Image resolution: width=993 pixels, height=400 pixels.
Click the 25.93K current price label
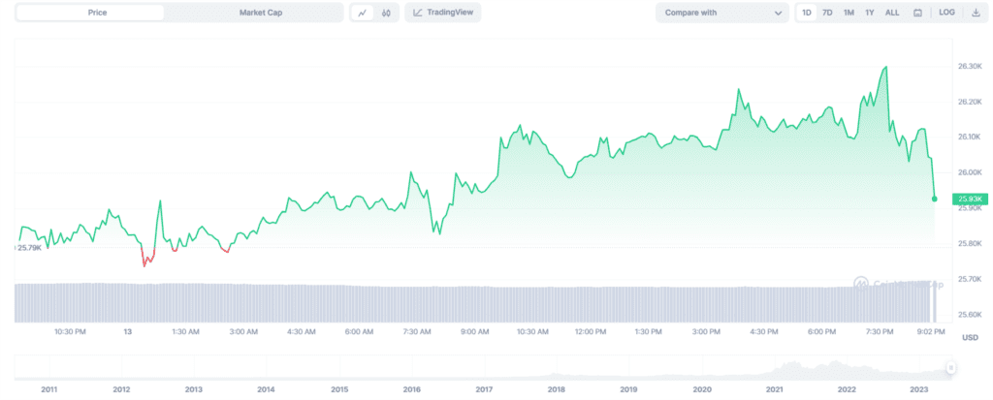coord(970,199)
